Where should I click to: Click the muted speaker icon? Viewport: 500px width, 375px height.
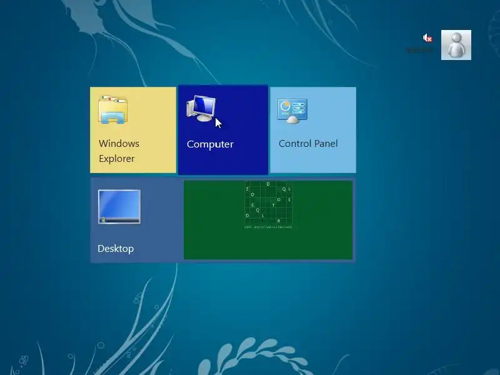[x=427, y=38]
